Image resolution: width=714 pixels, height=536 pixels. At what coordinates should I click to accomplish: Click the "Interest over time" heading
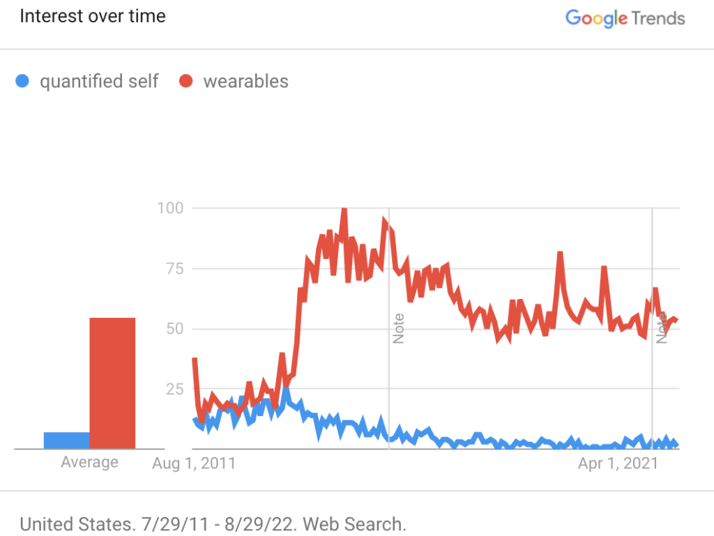[93, 16]
